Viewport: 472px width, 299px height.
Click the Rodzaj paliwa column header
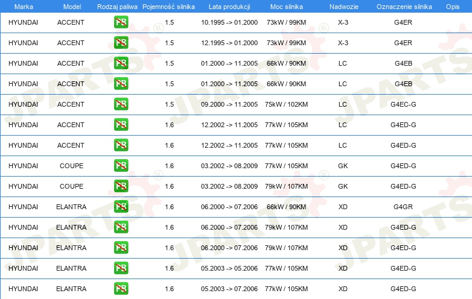pyautogui.click(x=116, y=6)
